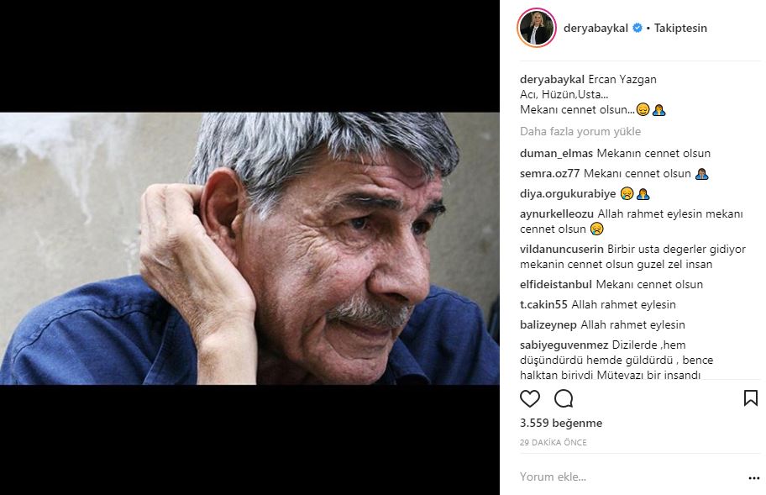The height and width of the screenshot is (495, 766).
Task: Visit commenter duman_elmas profile
Action: (556, 154)
